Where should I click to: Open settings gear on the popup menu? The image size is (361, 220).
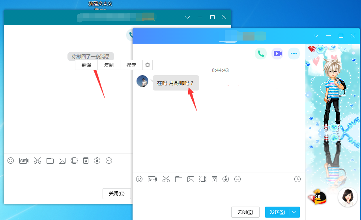(x=148, y=65)
